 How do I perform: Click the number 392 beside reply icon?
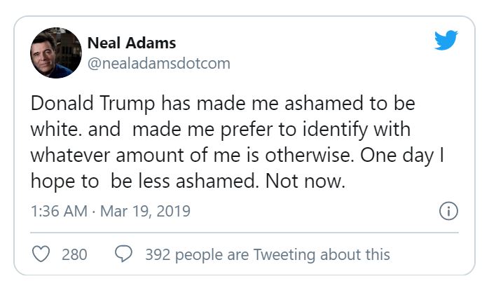pyautogui.click(x=158, y=254)
